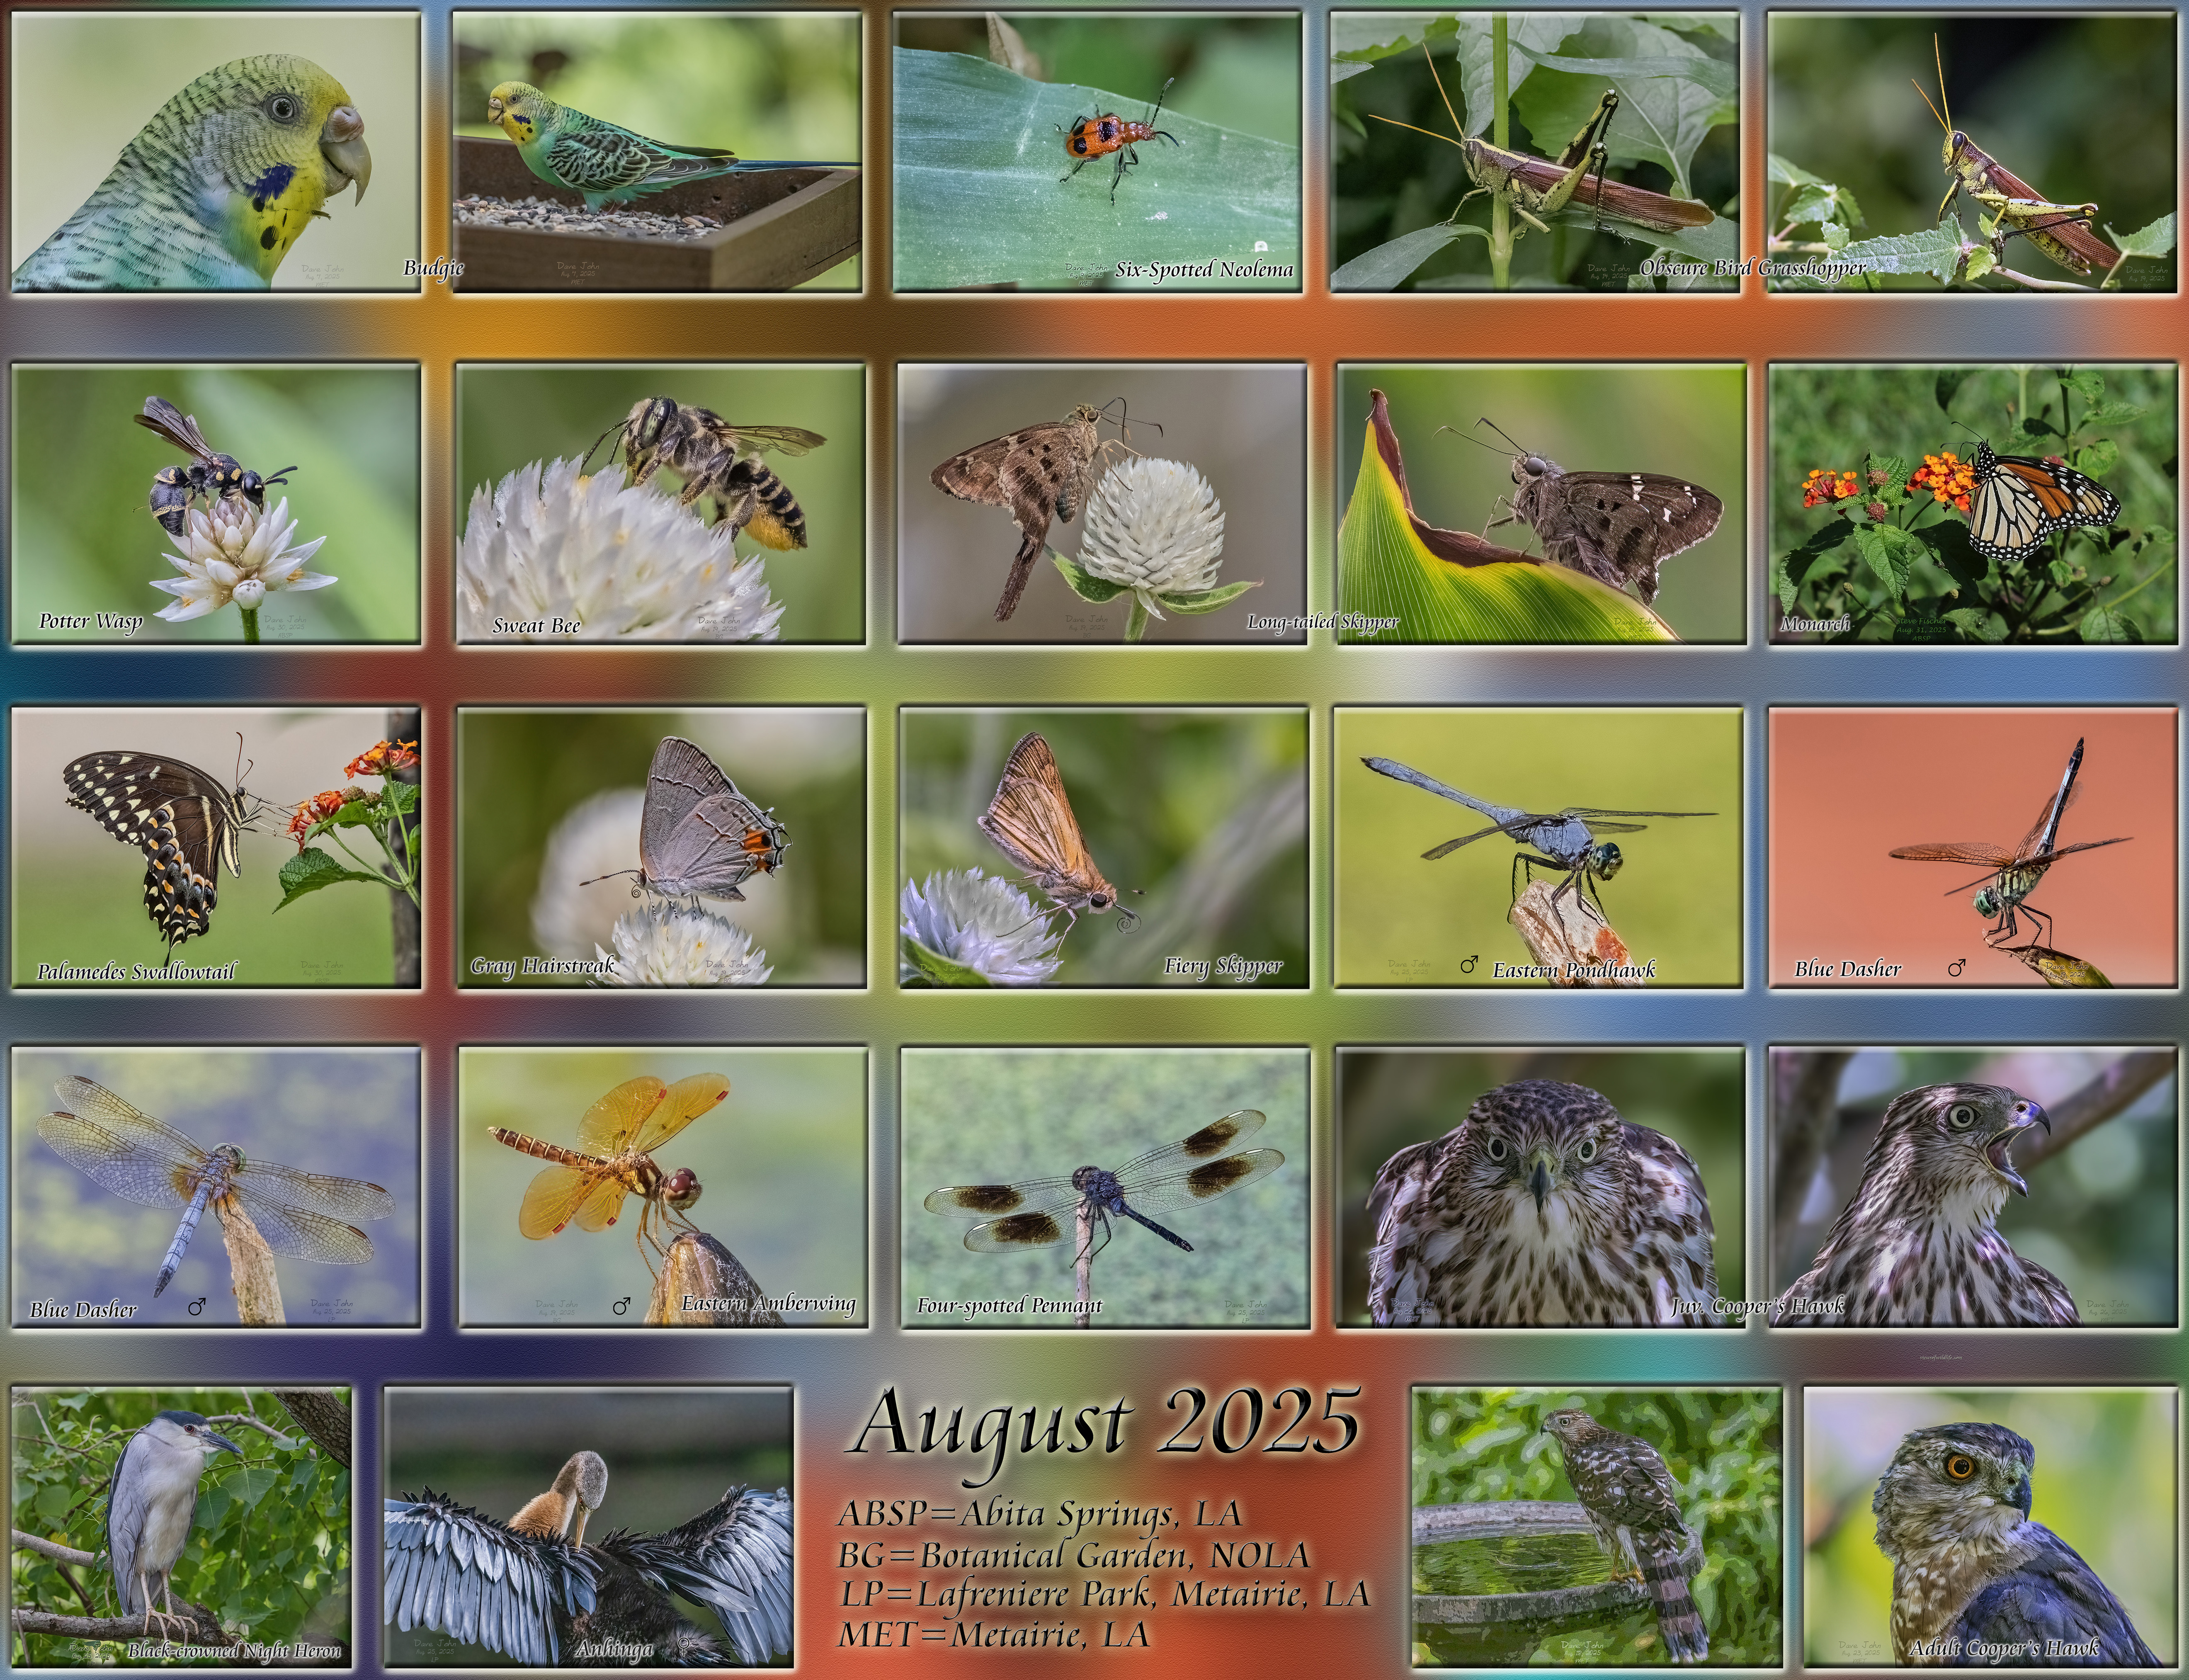This screenshot has width=2189, height=1680.
Task: Click the Black-crowned Night Heron photo
Action: coord(181,1525)
